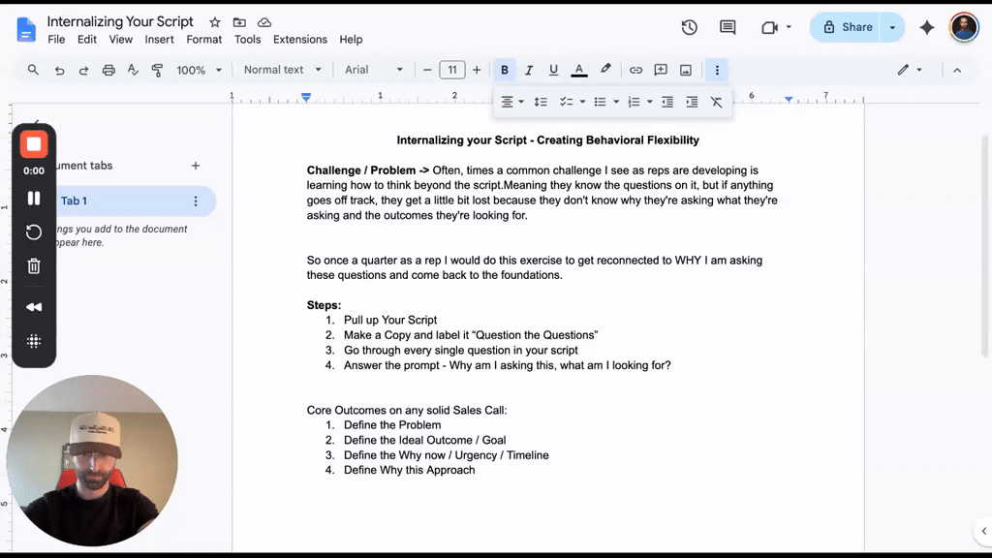Open the Google account profile picture

964,27
